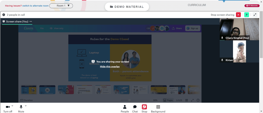Select page 6 thumbnail
Screen dimensions: 263x113
[x=122, y=90]
